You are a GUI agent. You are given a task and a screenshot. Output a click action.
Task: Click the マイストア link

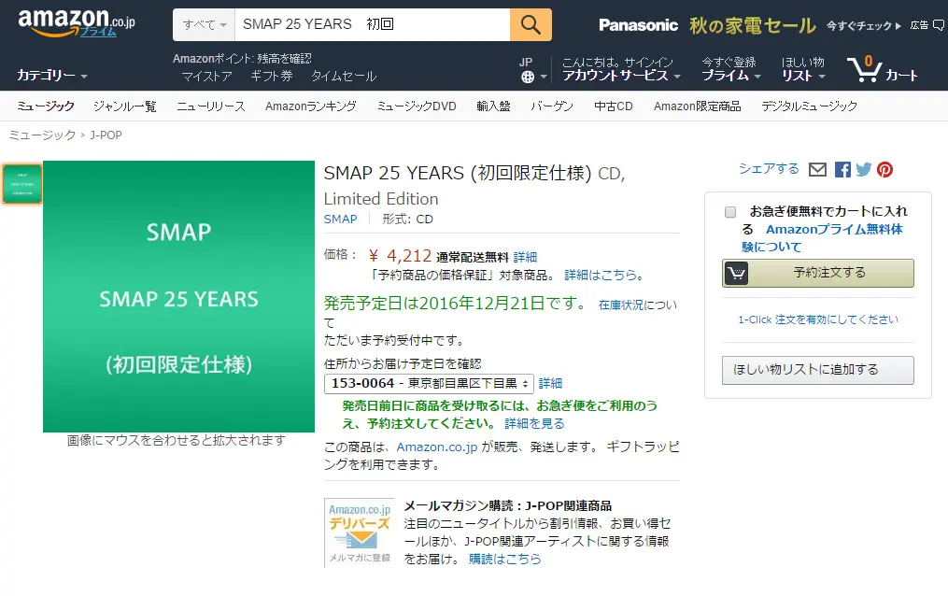pos(206,77)
